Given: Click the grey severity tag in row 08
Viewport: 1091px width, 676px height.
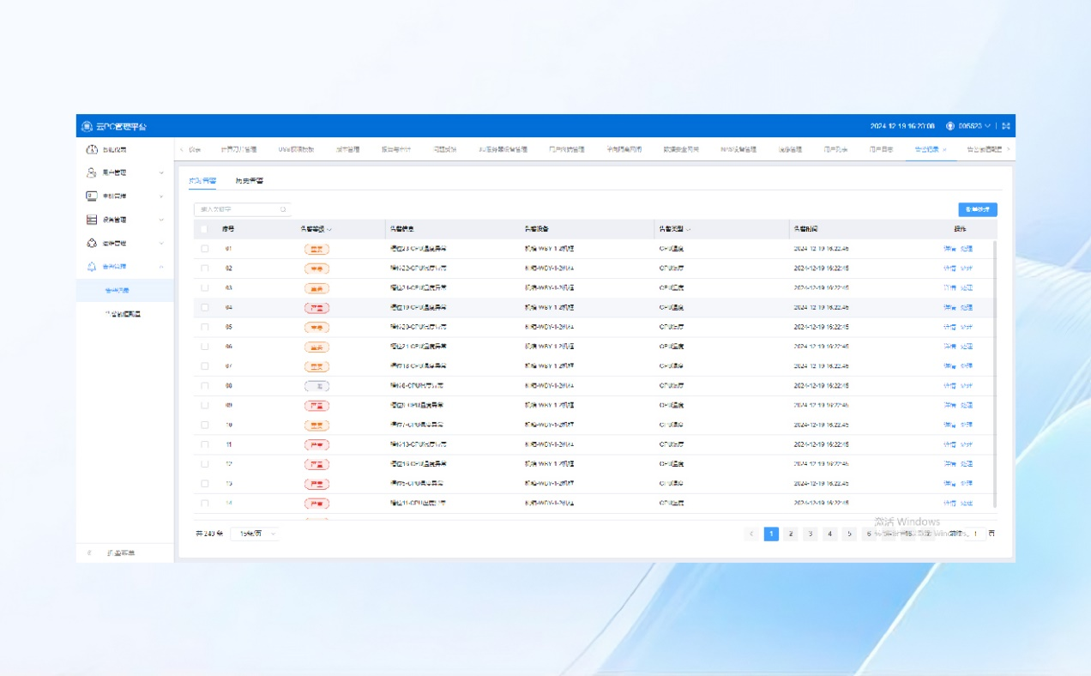Looking at the screenshot, I should [x=316, y=386].
